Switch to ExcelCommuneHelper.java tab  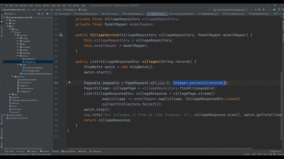pyautogui.click(x=182, y=14)
